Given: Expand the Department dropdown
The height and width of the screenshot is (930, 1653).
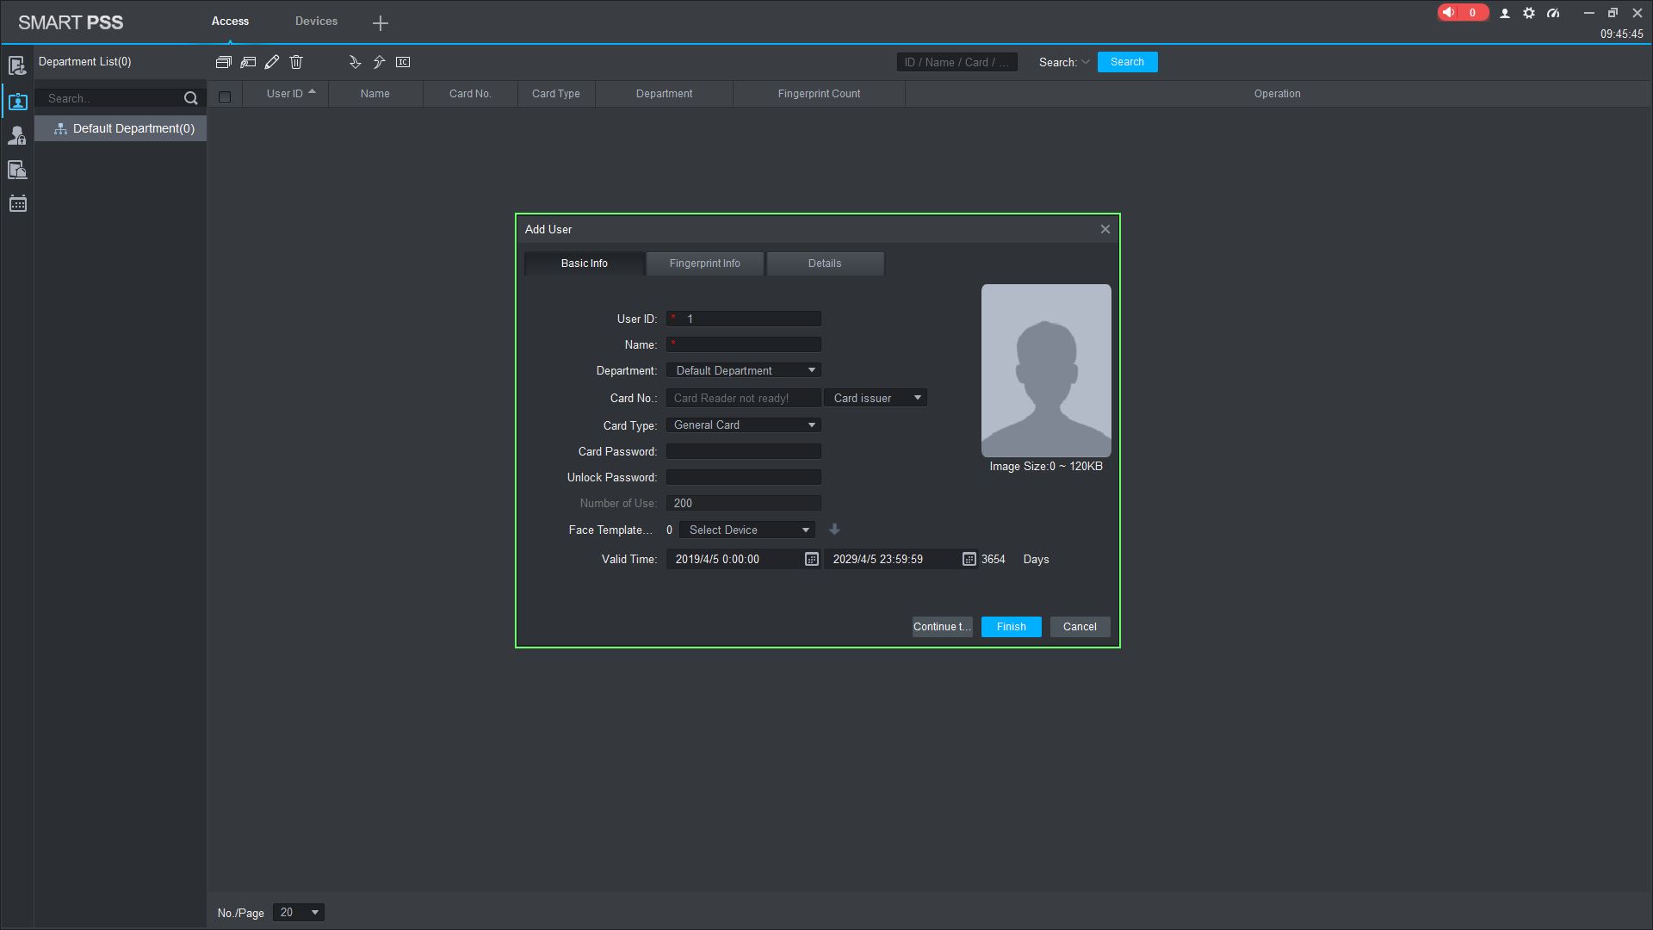Looking at the screenshot, I should (x=743, y=370).
